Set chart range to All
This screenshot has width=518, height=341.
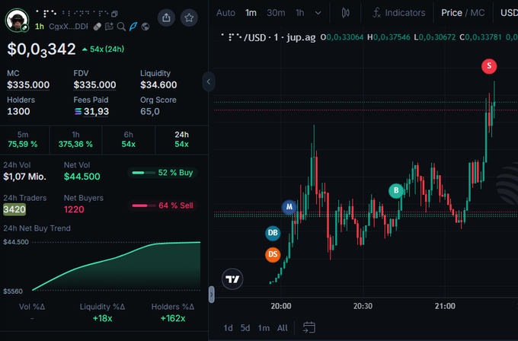(282, 328)
